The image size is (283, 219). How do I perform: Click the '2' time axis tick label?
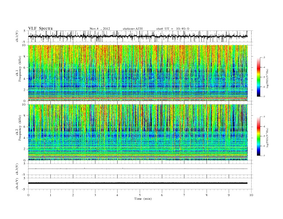pyautogui.click(x=73, y=195)
